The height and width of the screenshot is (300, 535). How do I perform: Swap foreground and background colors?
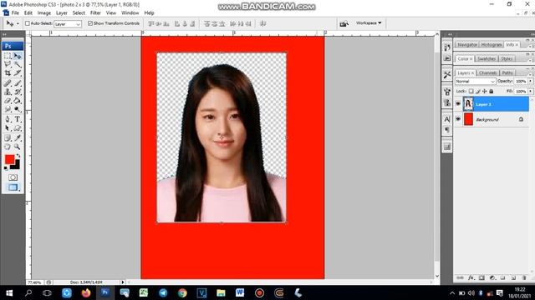point(18,156)
